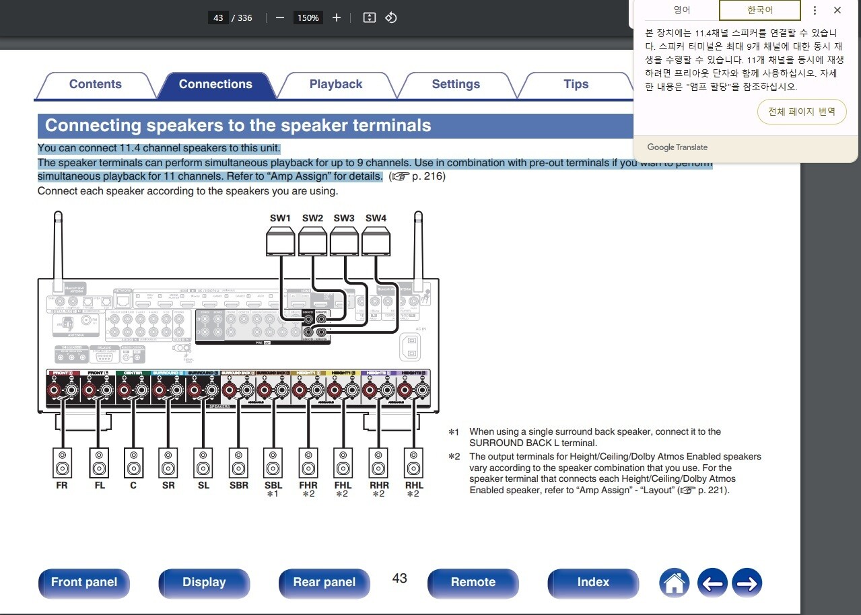Click the 전체 페이지 번역 button
The image size is (861, 615).
click(802, 112)
